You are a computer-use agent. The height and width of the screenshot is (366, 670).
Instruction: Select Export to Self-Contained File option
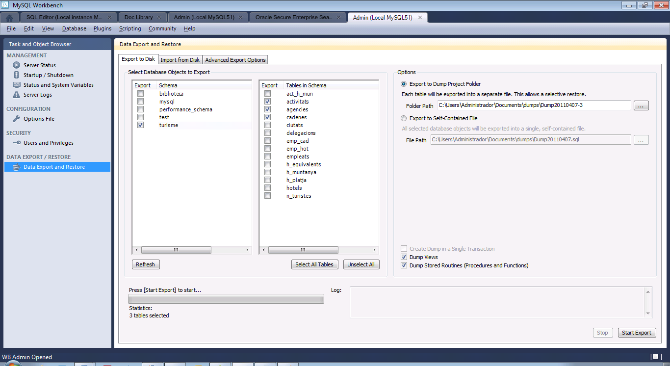(404, 118)
